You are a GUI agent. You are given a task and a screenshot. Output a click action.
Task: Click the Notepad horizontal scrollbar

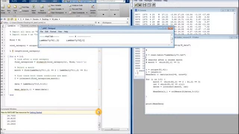[x=105, y=45]
